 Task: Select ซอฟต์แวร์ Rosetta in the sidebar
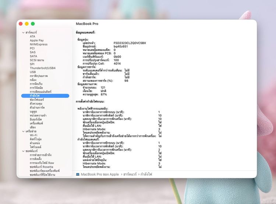click(41, 167)
